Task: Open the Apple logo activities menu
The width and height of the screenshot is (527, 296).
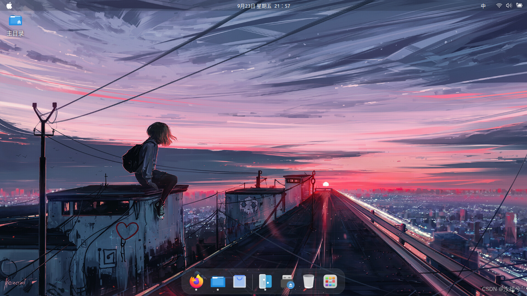Action: (x=9, y=6)
